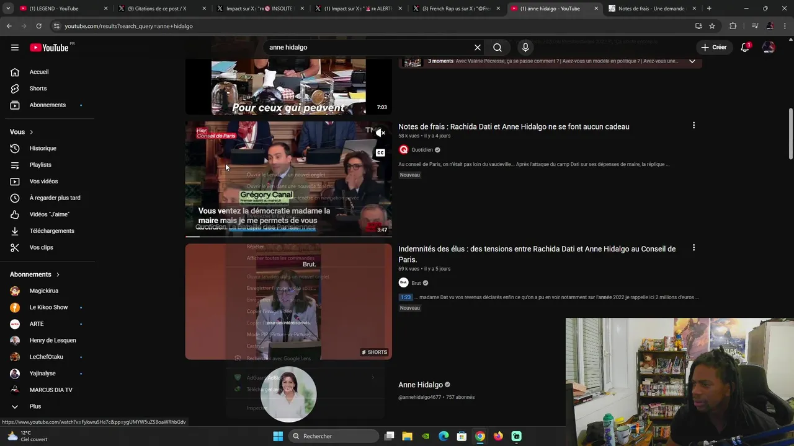Viewport: 794px width, 446px height.
Task: Toggle subtitles CC on preview video
Action: pyautogui.click(x=380, y=153)
